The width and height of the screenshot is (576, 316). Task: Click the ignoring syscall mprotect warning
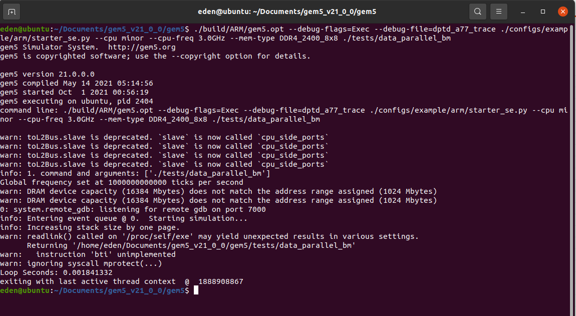click(x=81, y=263)
